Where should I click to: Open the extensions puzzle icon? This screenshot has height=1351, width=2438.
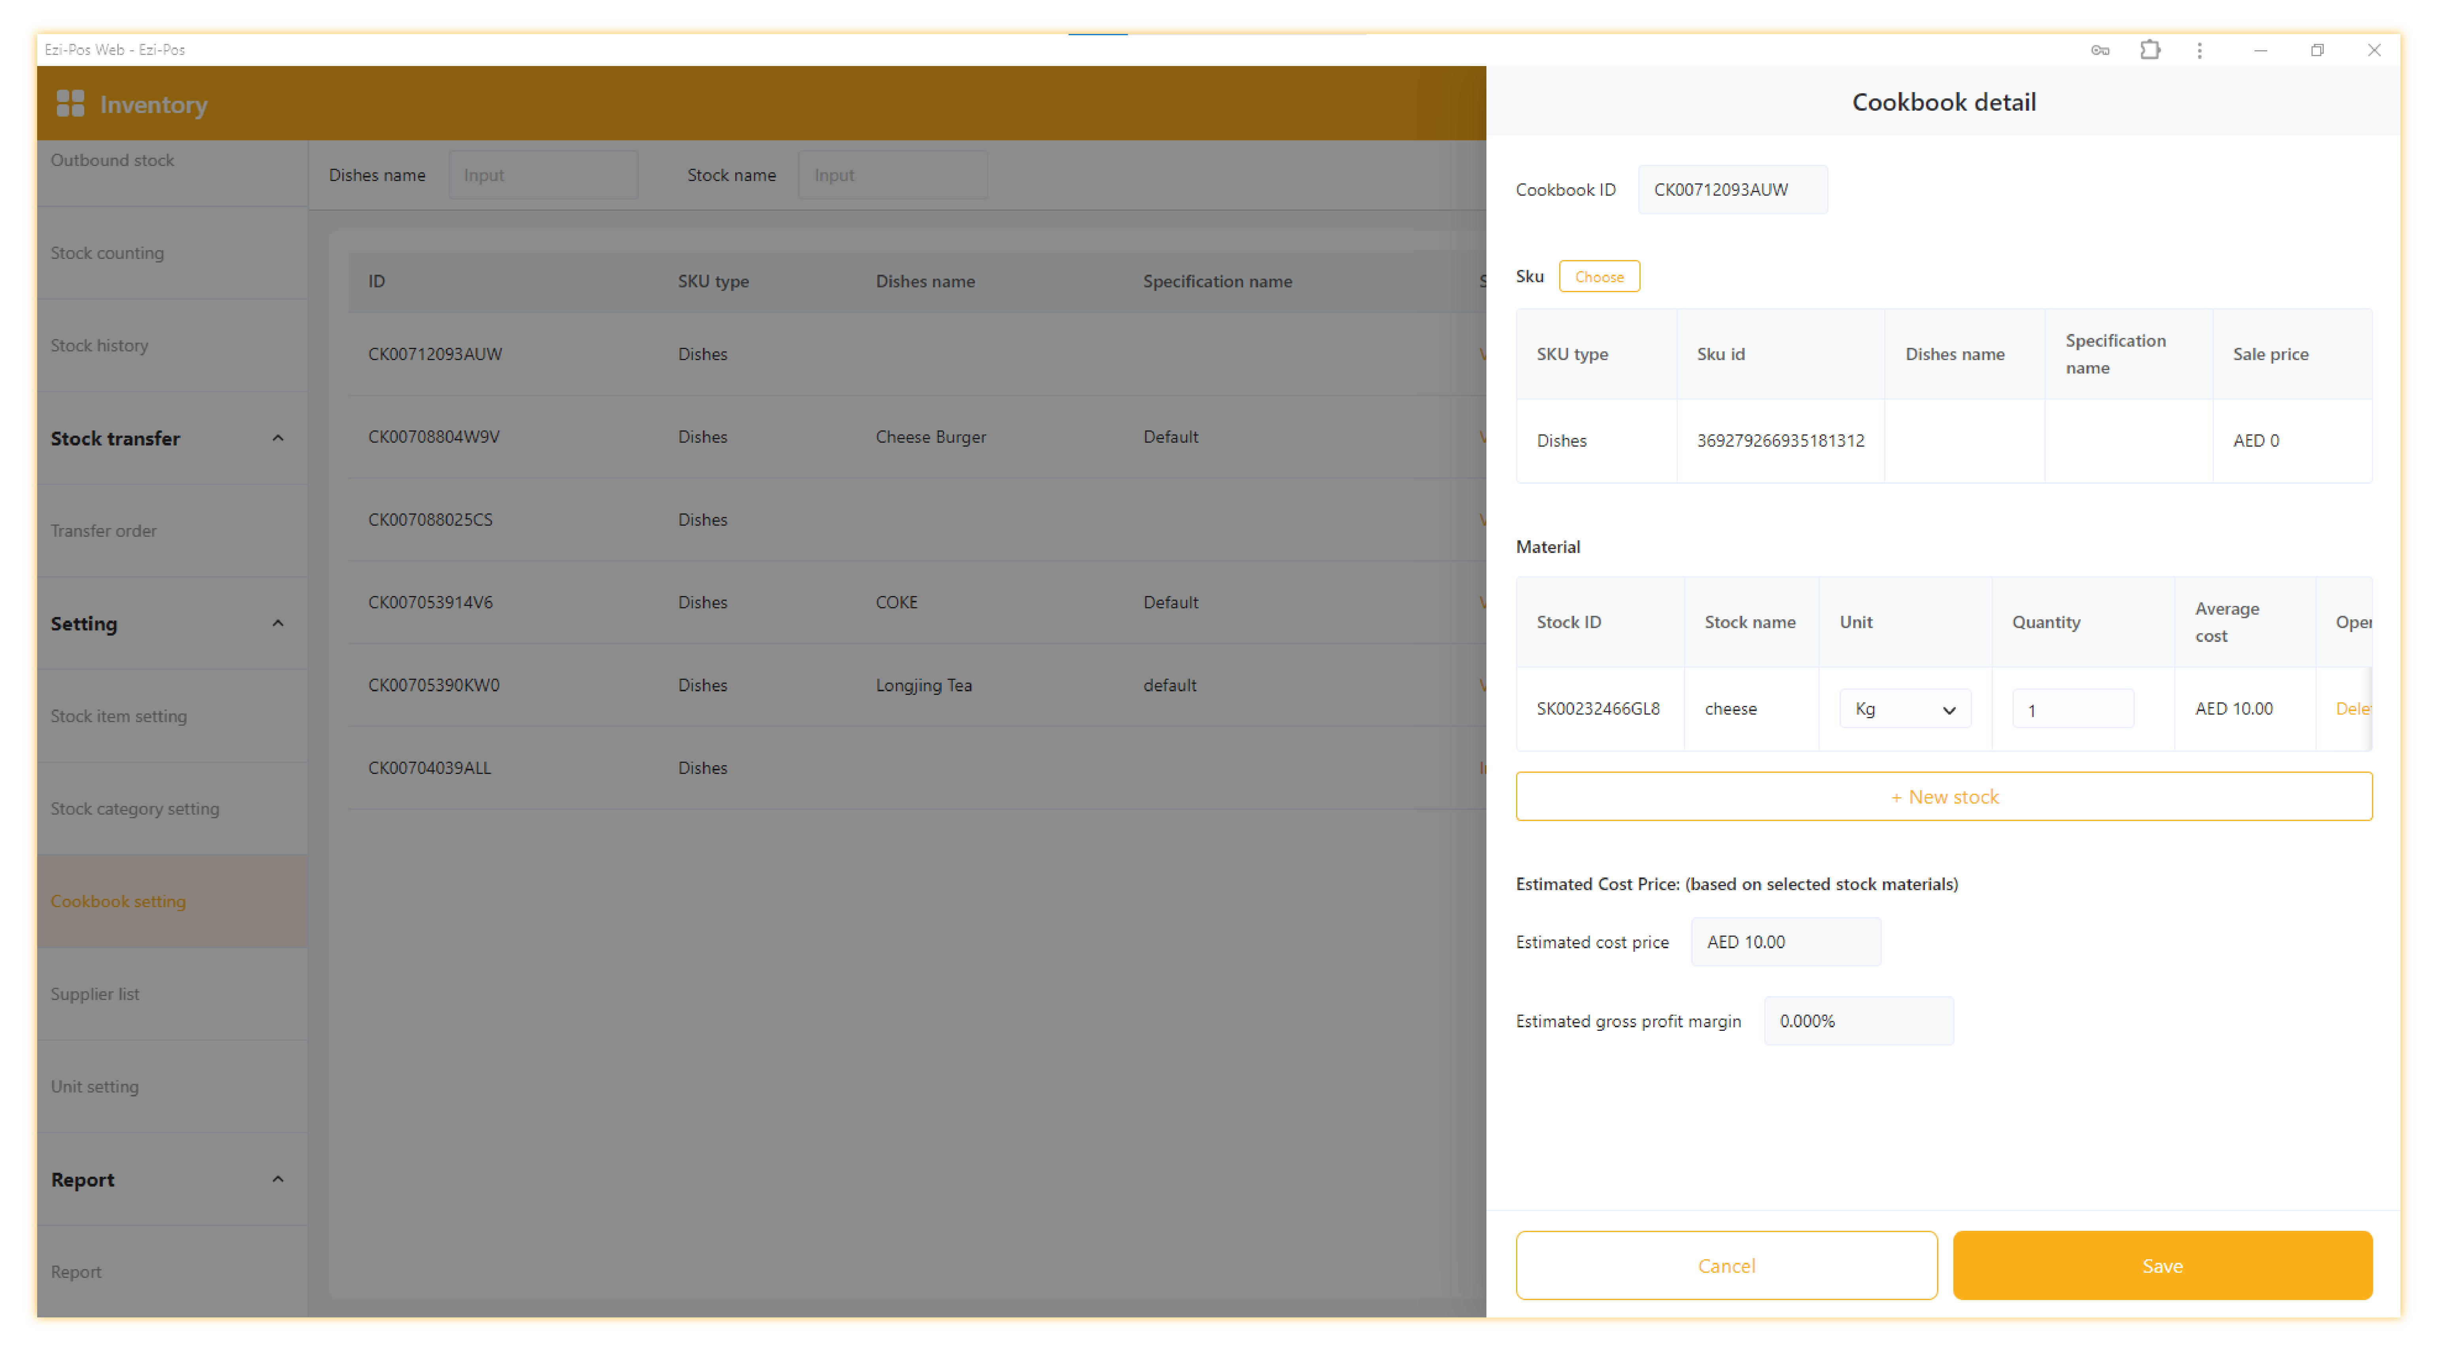click(x=2149, y=50)
